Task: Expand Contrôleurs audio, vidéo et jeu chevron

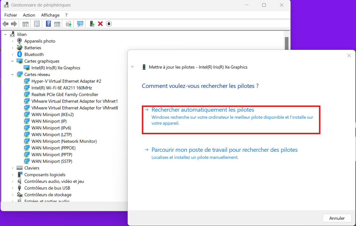Action: [13, 181]
